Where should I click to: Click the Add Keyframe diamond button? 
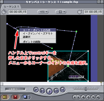tap(88, 97)
